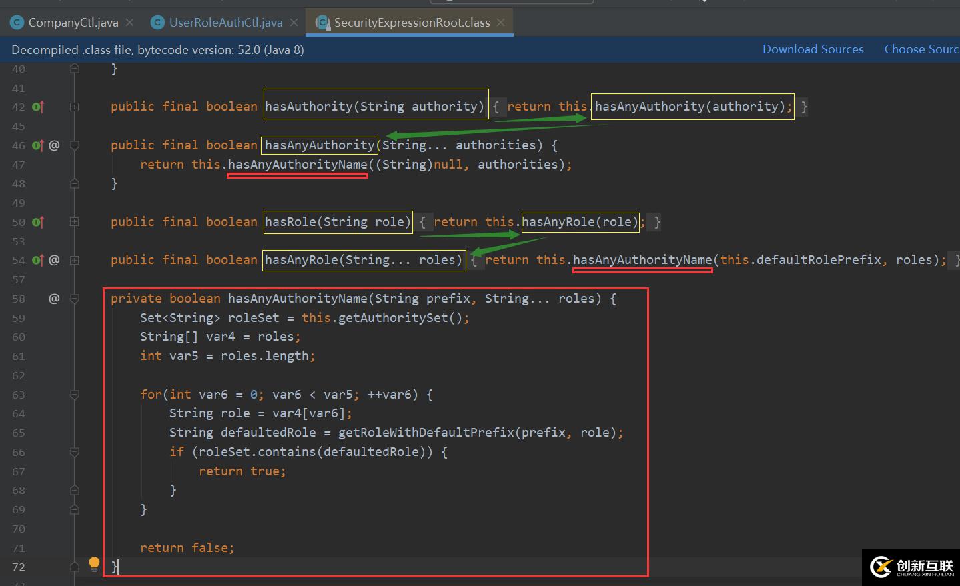This screenshot has height=586, width=960.
Task: Click the @ annotation marker on line 54
Action: point(54,259)
